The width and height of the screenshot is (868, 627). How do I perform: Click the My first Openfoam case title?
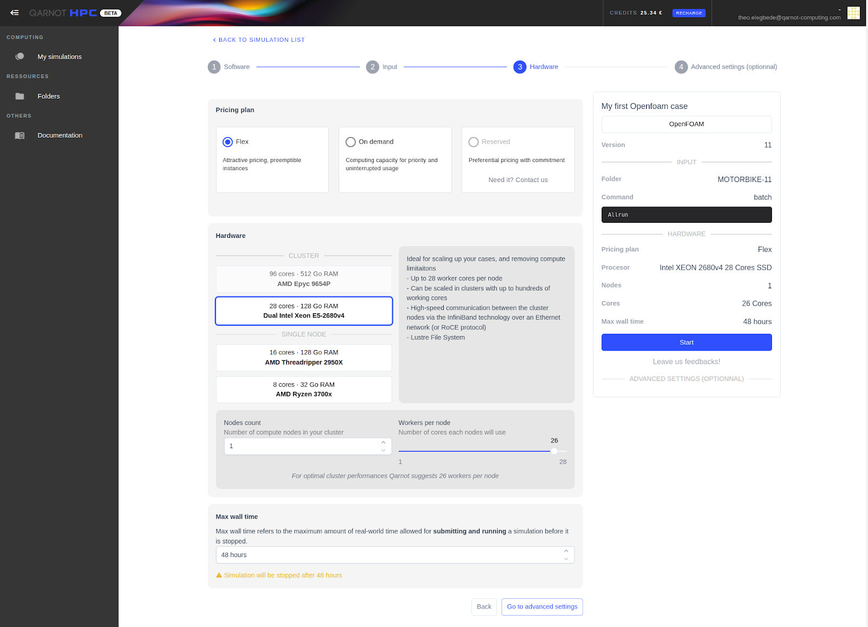644,106
